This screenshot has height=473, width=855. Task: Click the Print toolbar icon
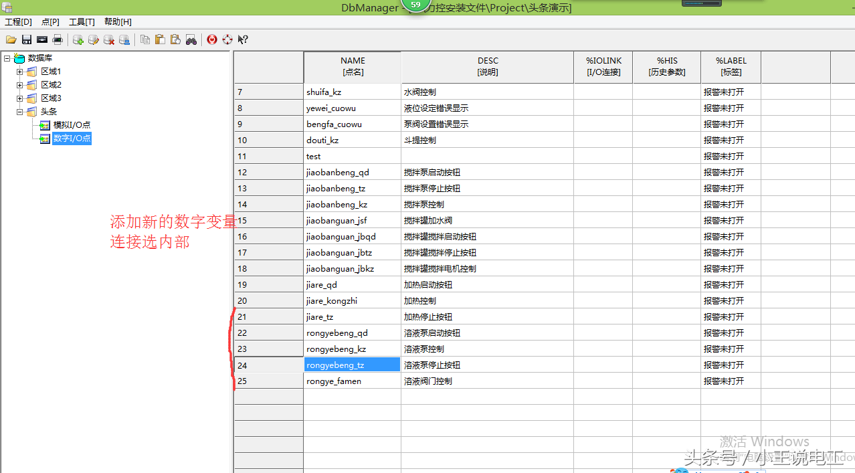[x=58, y=39]
